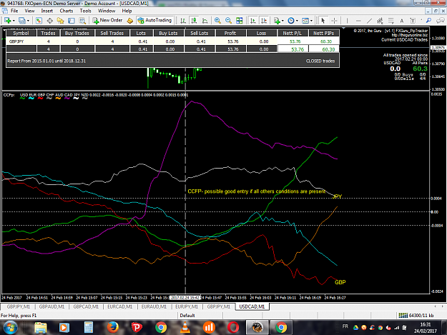The width and height of the screenshot is (447, 335).
Task: Click the Tile Windows icon
Action: tap(240, 21)
